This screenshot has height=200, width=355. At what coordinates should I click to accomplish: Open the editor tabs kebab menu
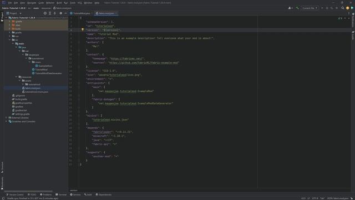(349, 13)
